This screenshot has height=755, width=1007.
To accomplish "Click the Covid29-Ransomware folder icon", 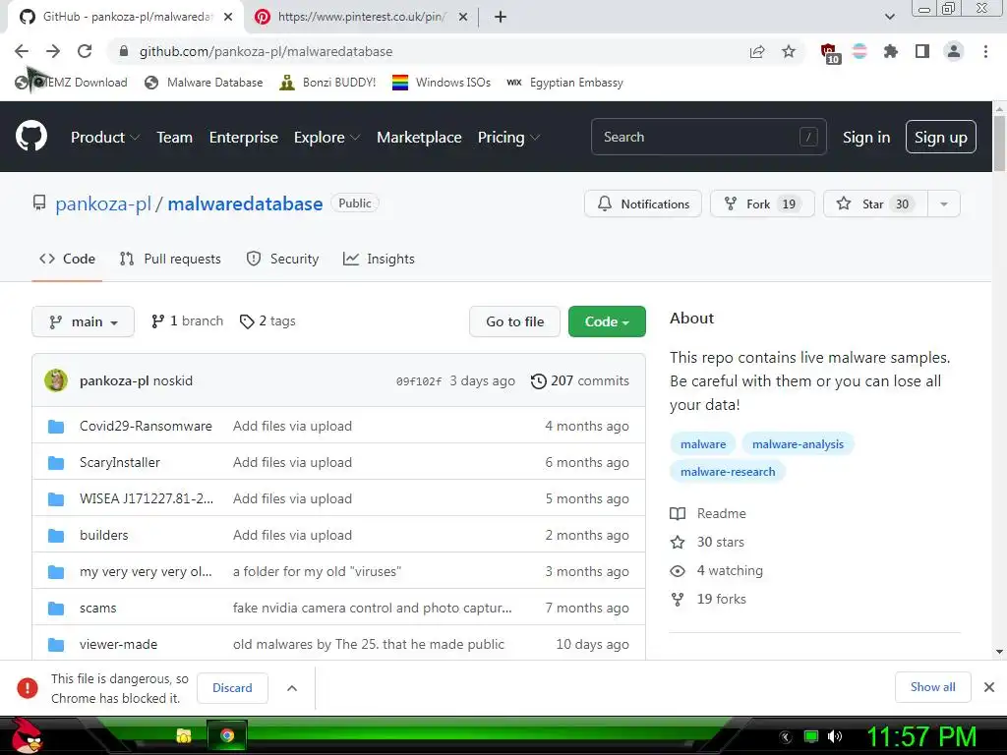I will click(x=56, y=427).
